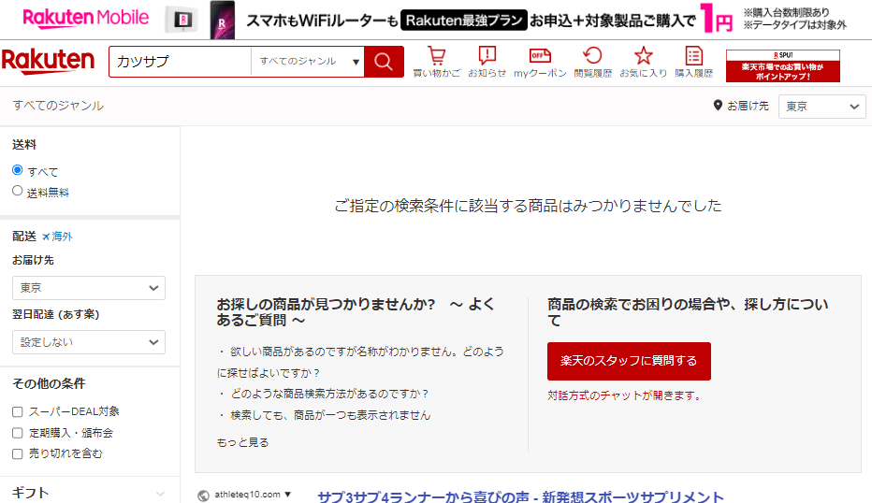872x503 pixels.
Task: Select the すべて shipping radio button
Action: tap(17, 170)
